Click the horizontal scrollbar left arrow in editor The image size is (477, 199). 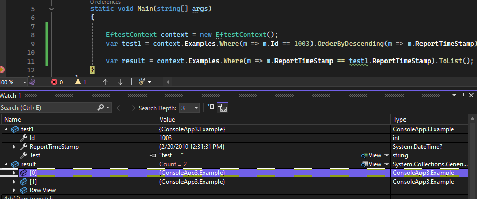(168, 82)
